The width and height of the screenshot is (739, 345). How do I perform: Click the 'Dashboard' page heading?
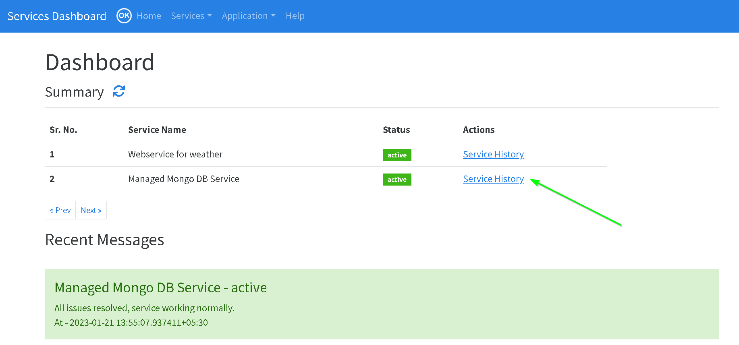tap(100, 62)
